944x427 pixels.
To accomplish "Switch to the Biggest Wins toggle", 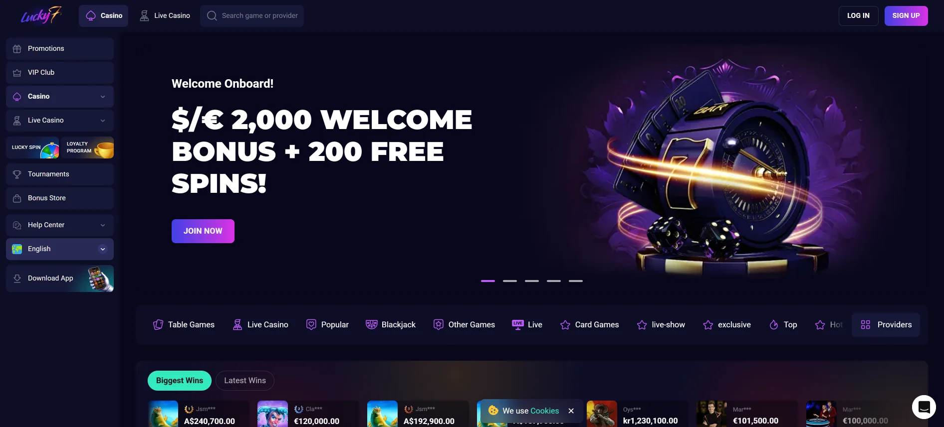I will click(180, 381).
